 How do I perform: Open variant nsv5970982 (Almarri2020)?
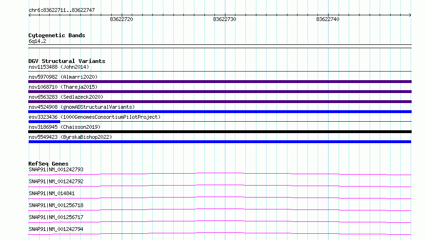click(63, 77)
